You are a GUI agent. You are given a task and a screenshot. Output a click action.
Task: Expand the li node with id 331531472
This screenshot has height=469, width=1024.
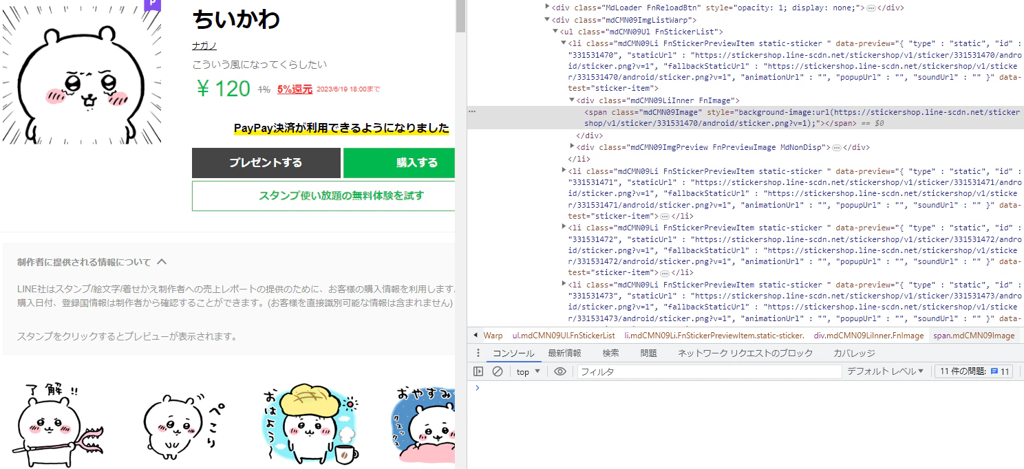[564, 227]
